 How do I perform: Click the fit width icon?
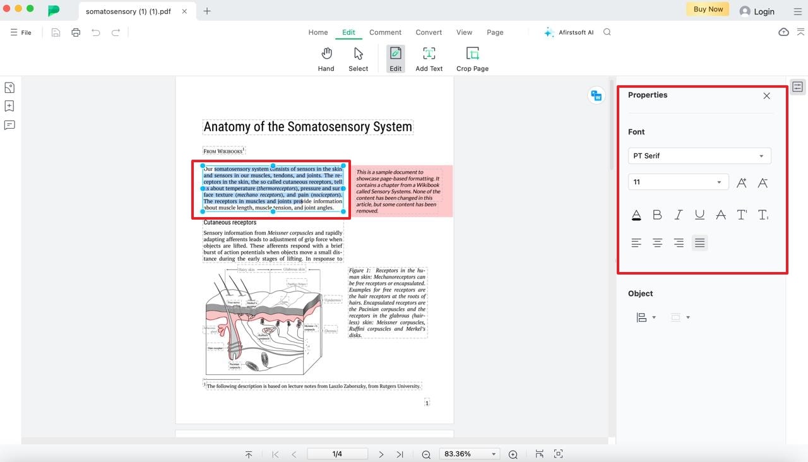(x=539, y=454)
